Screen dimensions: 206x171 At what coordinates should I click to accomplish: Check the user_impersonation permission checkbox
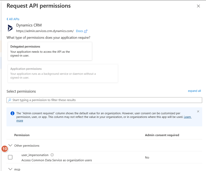point(10,157)
